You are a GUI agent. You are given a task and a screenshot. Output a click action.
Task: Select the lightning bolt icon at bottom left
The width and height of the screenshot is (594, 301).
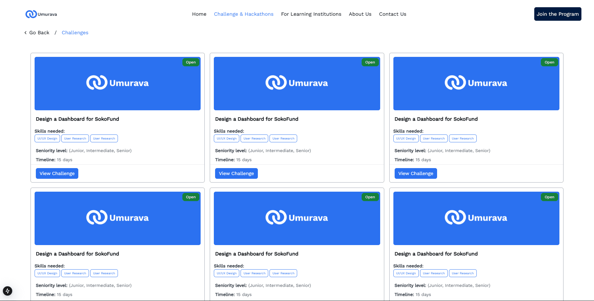7,291
